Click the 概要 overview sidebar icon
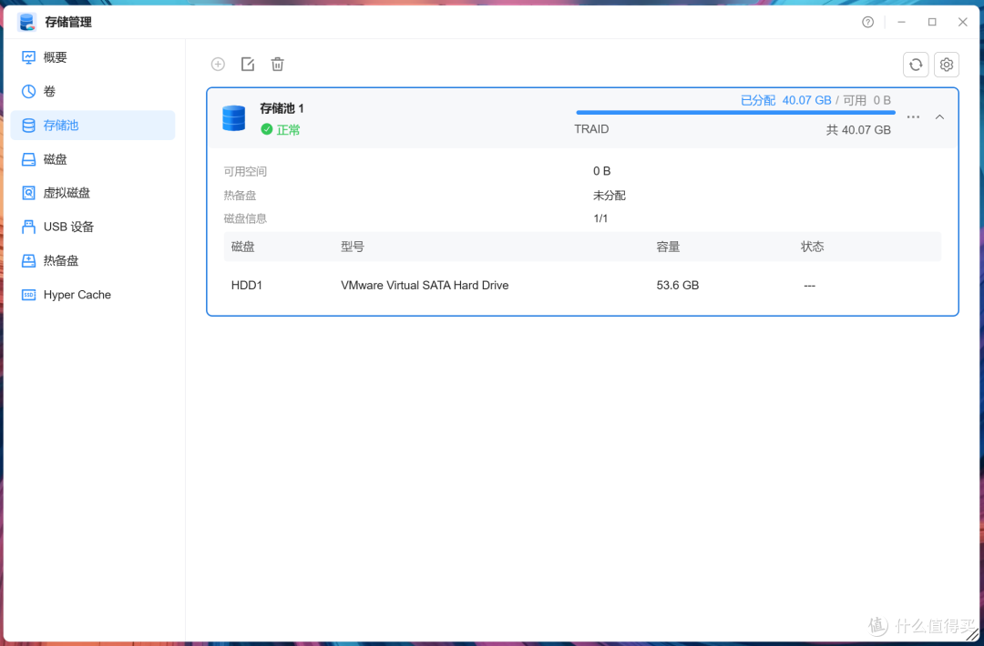The image size is (984, 646). pos(29,57)
